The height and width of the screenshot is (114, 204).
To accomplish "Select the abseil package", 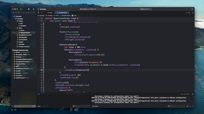I will click(x=21, y=52).
